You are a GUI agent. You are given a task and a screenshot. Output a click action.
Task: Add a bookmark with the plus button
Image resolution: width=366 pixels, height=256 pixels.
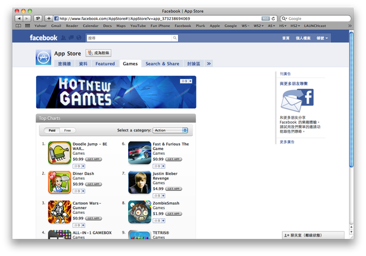49,18
